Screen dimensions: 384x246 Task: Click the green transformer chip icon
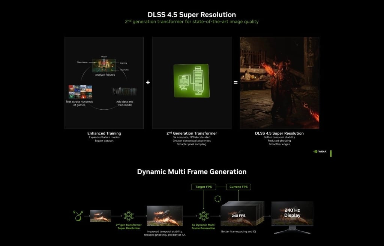[x=192, y=81]
